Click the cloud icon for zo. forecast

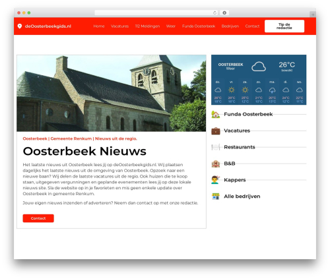pos(259,90)
